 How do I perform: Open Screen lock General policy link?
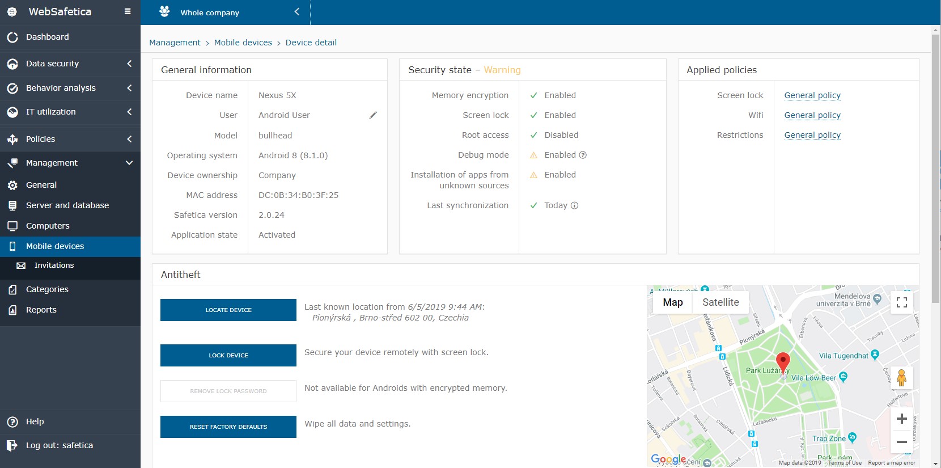[812, 95]
